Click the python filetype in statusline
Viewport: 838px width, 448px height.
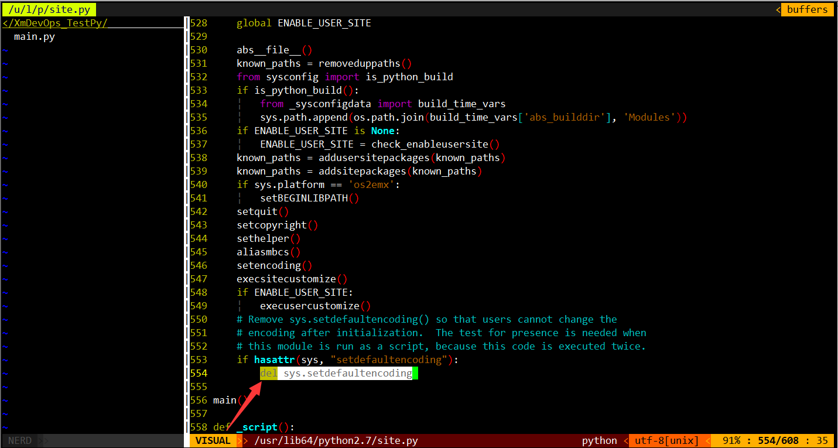[599, 440]
